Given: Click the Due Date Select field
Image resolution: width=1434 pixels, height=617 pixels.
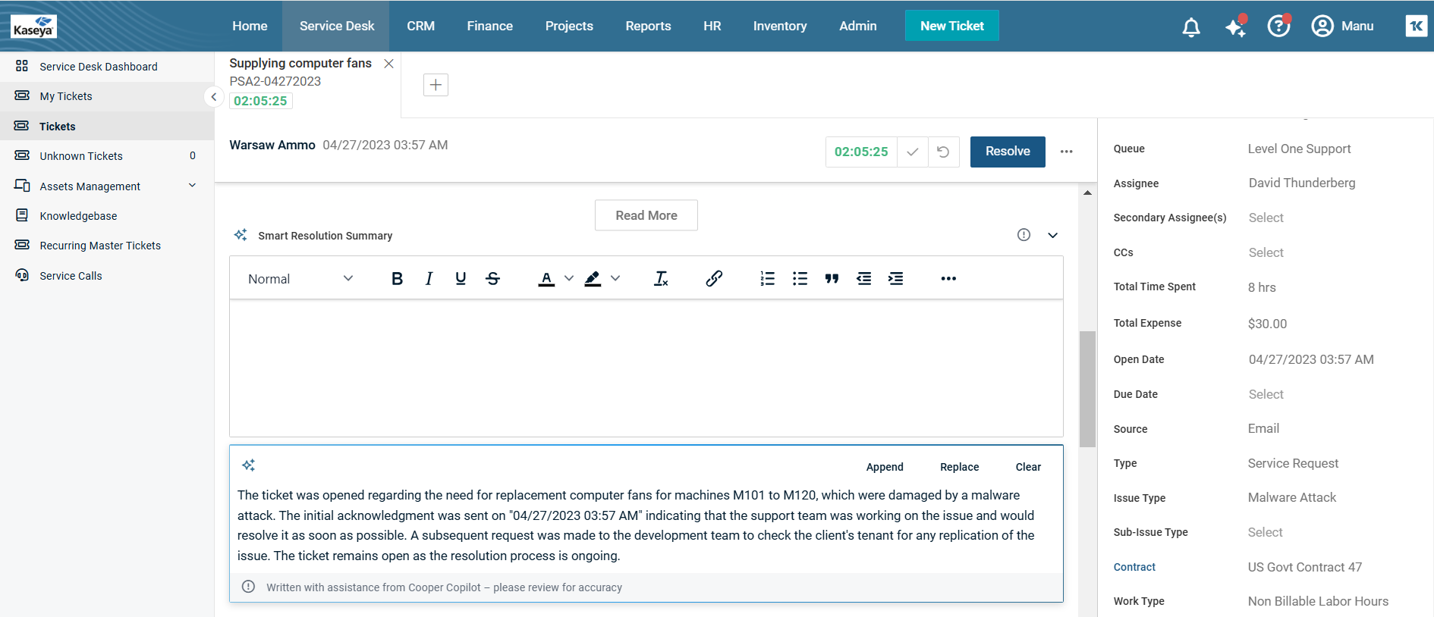Looking at the screenshot, I should click(1266, 394).
